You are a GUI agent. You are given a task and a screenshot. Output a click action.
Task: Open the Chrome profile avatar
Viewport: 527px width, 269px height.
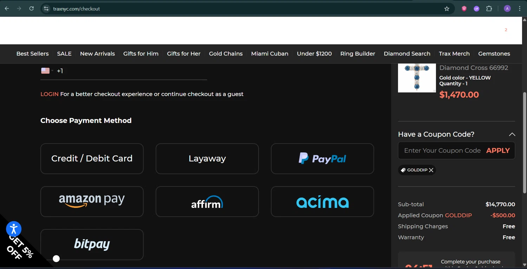pyautogui.click(x=507, y=9)
